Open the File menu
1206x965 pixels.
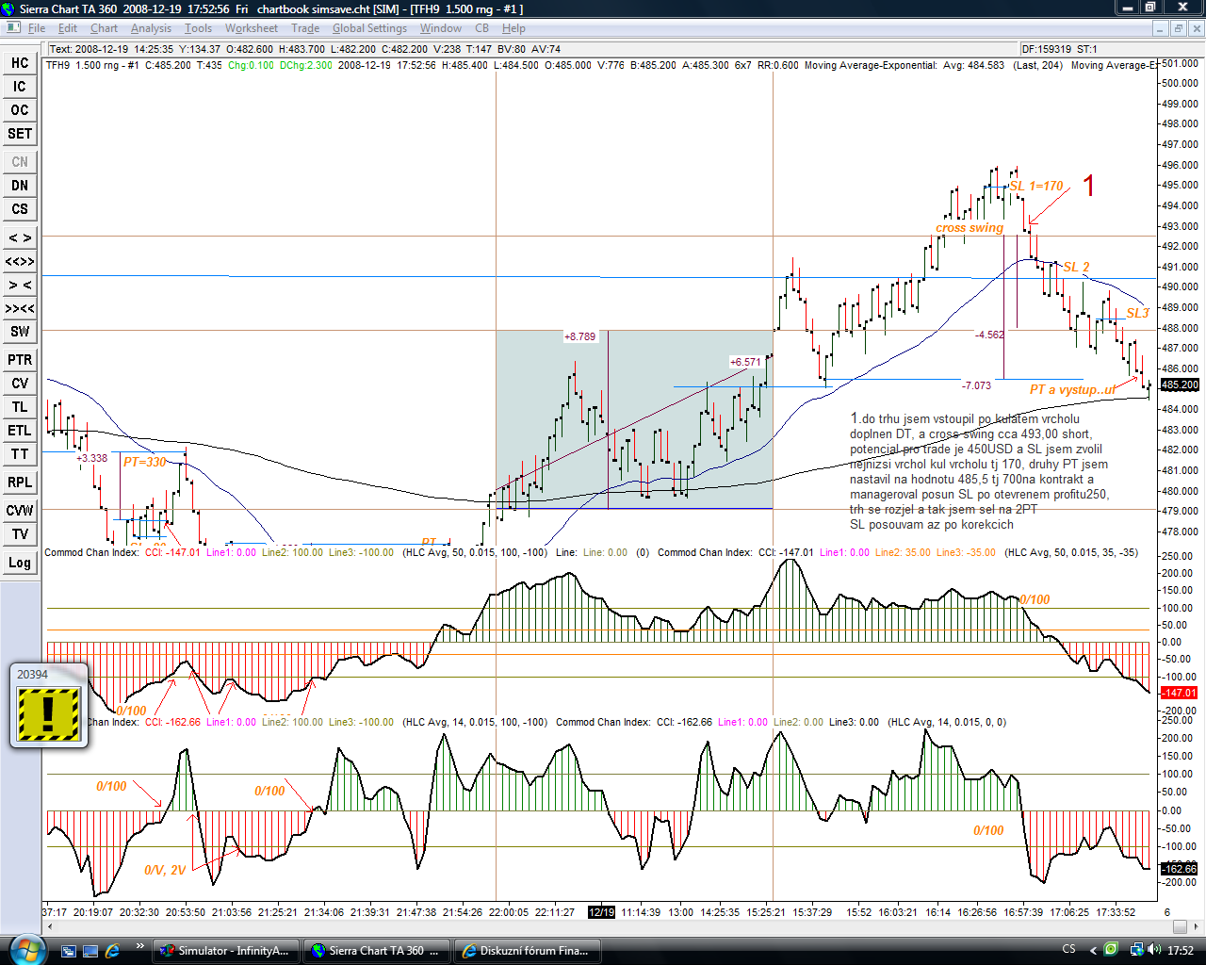(x=37, y=28)
